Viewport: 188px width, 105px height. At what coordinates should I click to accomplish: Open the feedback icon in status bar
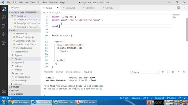pos(179,98)
